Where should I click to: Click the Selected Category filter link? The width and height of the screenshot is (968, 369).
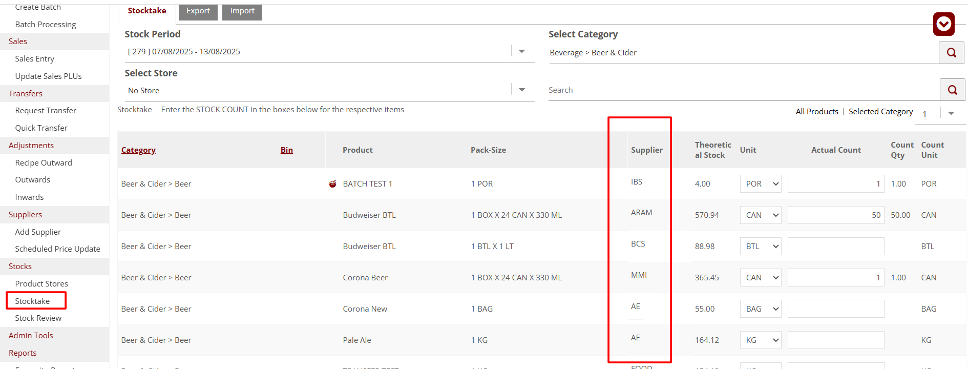click(x=880, y=112)
